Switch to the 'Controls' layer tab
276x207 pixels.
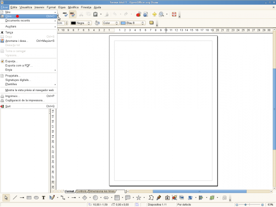coord(81,191)
